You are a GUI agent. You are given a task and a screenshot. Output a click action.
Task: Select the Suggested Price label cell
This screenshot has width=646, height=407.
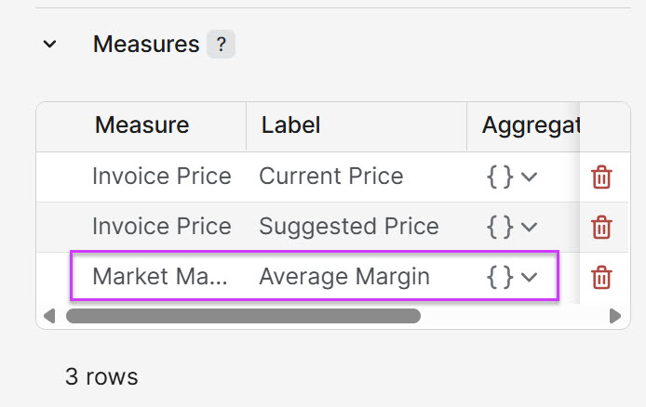coord(349,227)
